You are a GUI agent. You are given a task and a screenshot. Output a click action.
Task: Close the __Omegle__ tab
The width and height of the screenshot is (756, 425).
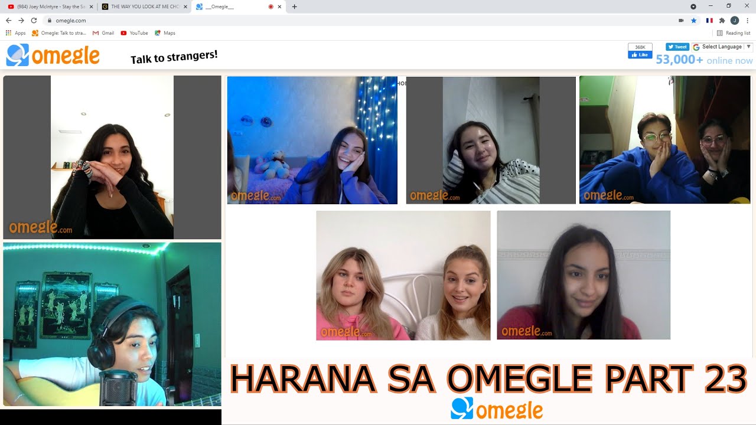(279, 6)
